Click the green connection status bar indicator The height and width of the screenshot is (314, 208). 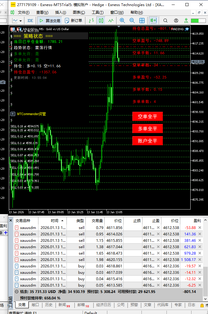coord(198,21)
